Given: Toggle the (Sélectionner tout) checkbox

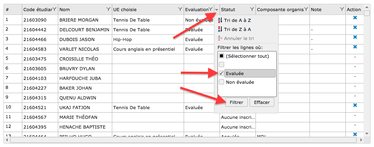Looking at the screenshot, I should coord(221,56).
